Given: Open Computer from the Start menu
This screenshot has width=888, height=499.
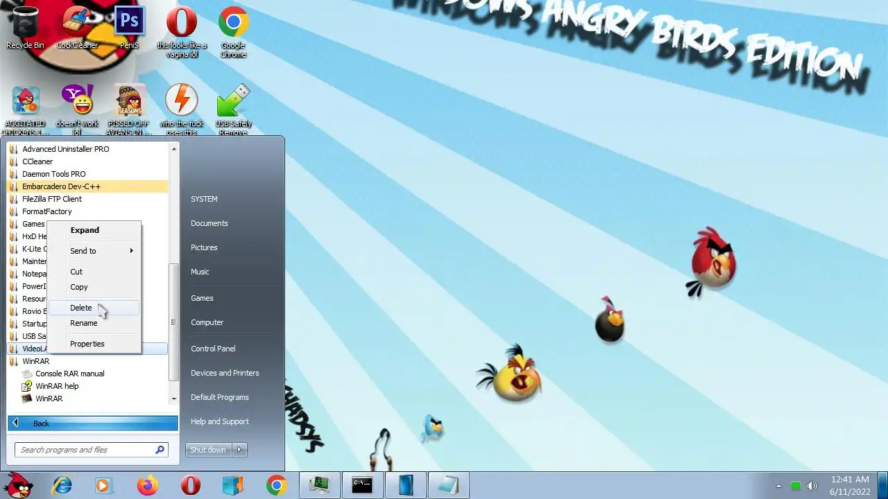Looking at the screenshot, I should [x=207, y=322].
